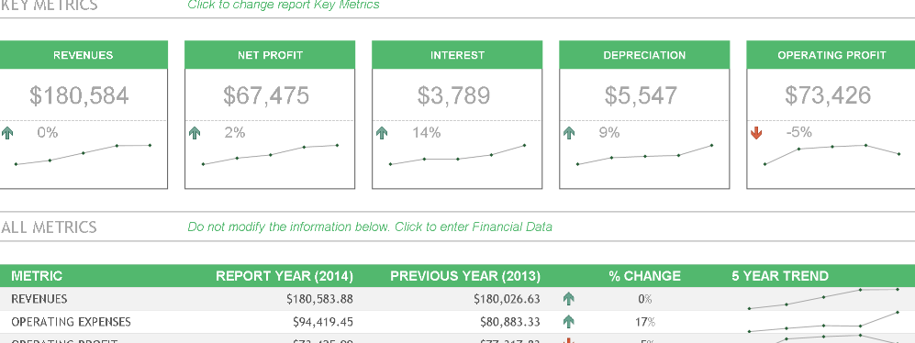Click the Operating Expenses row trend sparkline
Screen dimensions: 915x343
[823, 321]
